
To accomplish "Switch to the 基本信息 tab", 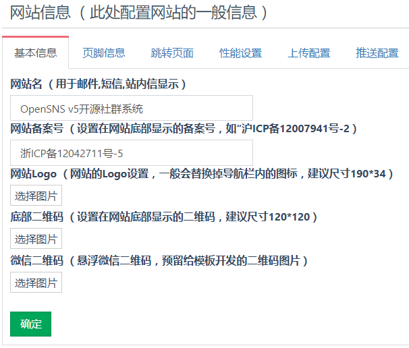I will click(36, 53).
